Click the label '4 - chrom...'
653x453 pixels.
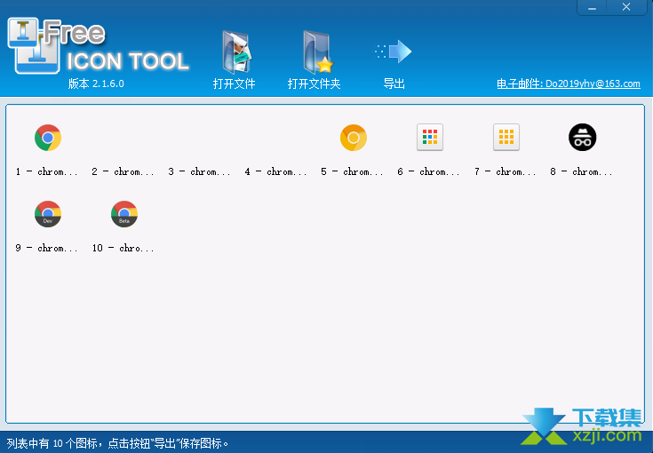pos(275,171)
